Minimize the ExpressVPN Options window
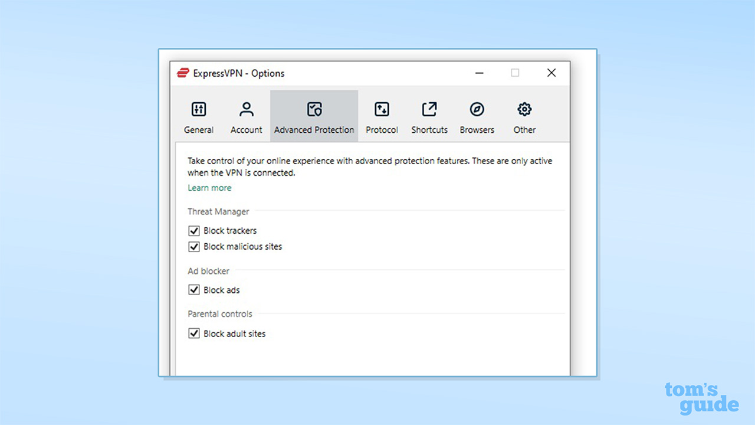Viewport: 755px width, 425px height. tap(479, 73)
